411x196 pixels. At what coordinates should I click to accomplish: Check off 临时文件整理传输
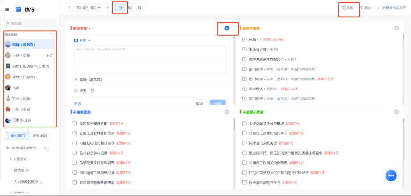click(x=75, y=123)
